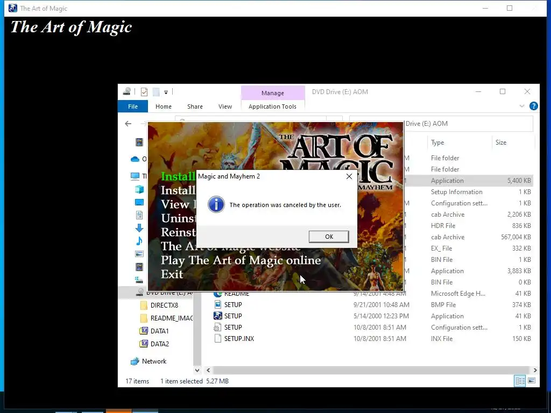Click the horizontal scrollbar track in Explorer
This screenshot has width=551, height=413.
tap(371, 370)
